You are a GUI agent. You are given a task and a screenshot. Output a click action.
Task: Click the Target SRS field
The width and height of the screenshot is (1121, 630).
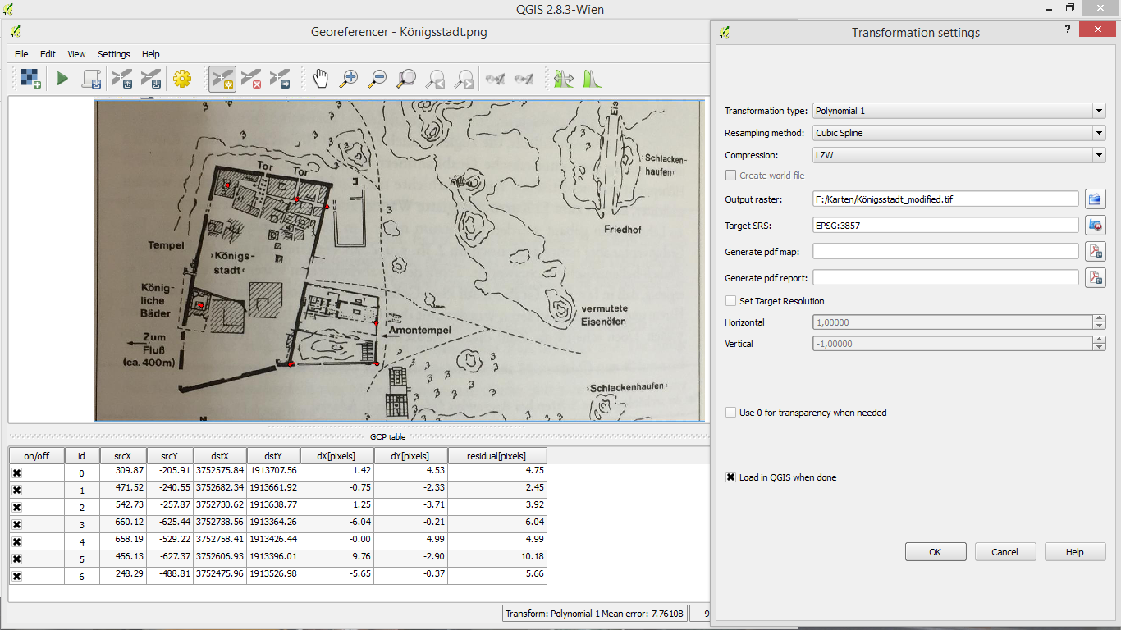click(x=945, y=225)
